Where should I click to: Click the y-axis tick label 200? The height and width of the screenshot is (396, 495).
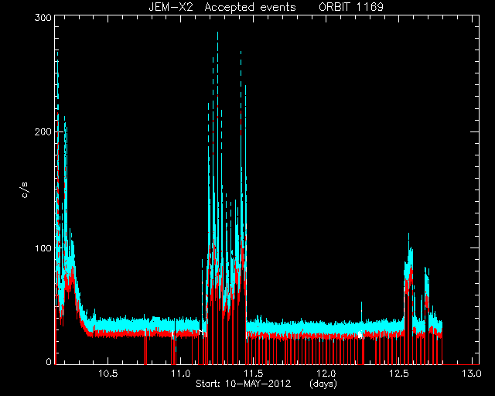(x=43, y=131)
